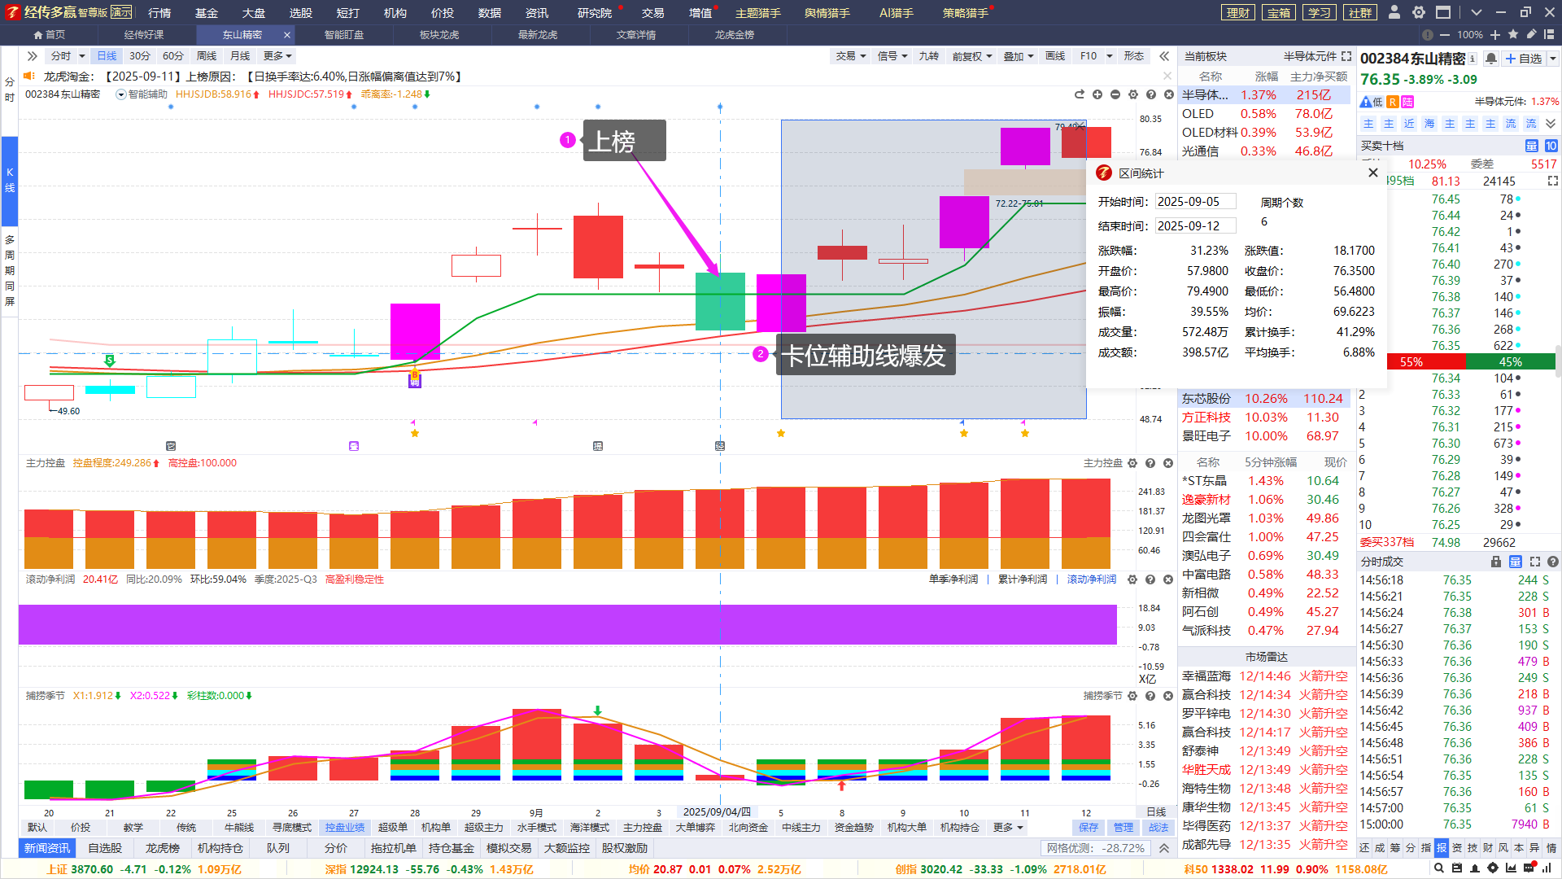Click the pencil edit icon in the top bar
Screen dimensions: 1562x879
click(x=1531, y=35)
